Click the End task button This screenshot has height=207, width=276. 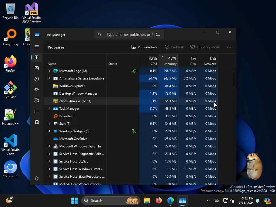[174, 47]
